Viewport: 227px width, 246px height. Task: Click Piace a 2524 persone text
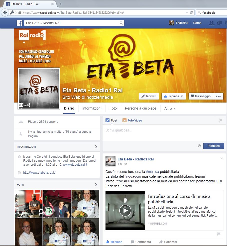(43, 122)
